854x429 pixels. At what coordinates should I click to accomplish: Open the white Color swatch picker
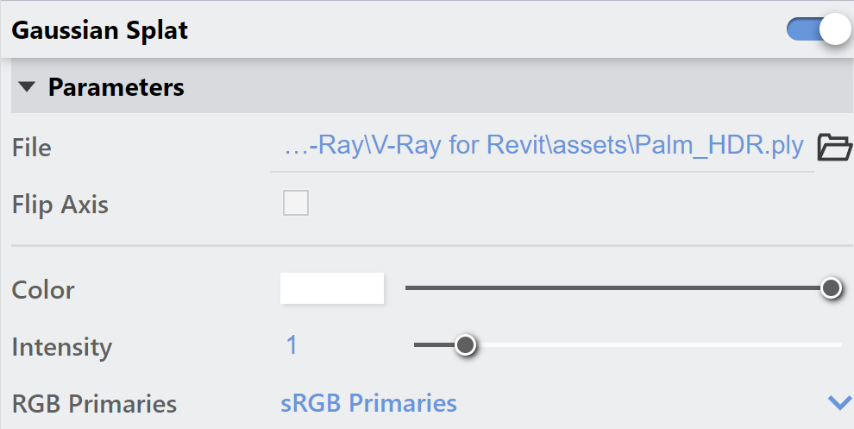[x=332, y=287]
